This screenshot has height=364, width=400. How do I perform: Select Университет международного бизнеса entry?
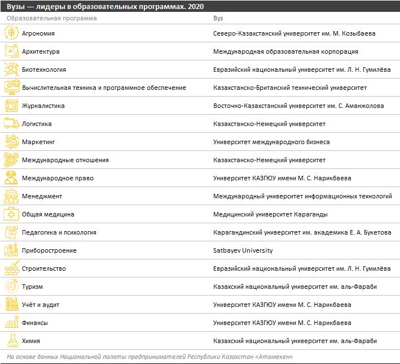point(271,142)
